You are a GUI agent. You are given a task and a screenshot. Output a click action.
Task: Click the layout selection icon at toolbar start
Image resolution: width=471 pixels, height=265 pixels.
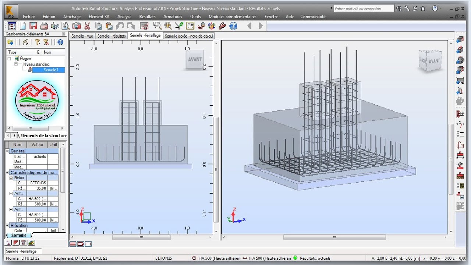click(x=12, y=26)
